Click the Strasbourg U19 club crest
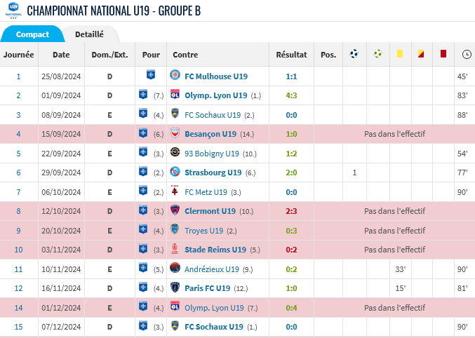The width and height of the screenshot is (475, 338). click(175, 171)
